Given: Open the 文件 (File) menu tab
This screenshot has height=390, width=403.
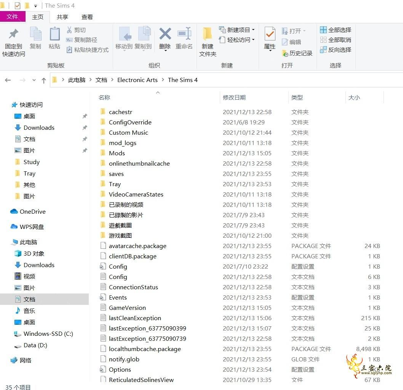Looking at the screenshot, I should (12, 17).
